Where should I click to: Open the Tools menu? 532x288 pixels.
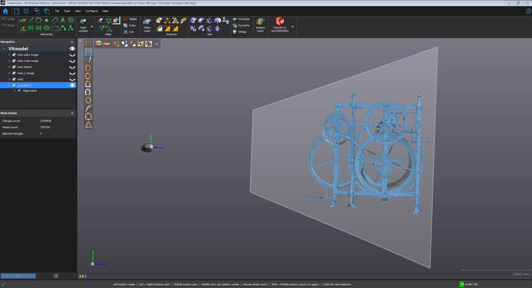coord(66,10)
